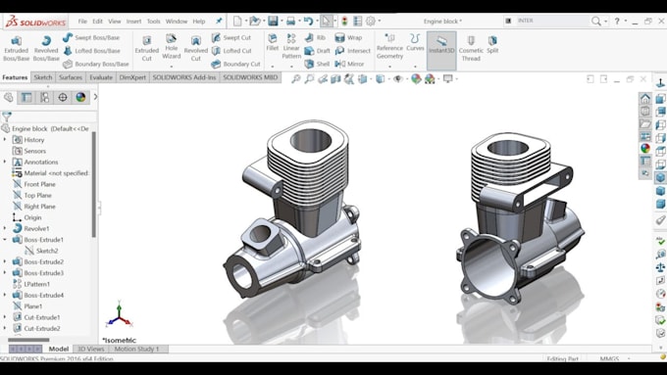Open the 3D Views tab

tap(90, 349)
